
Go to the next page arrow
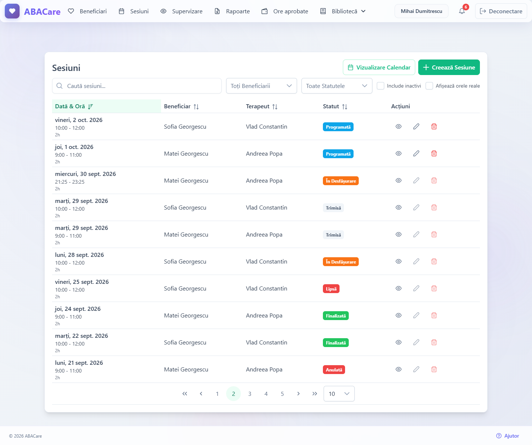point(299,394)
